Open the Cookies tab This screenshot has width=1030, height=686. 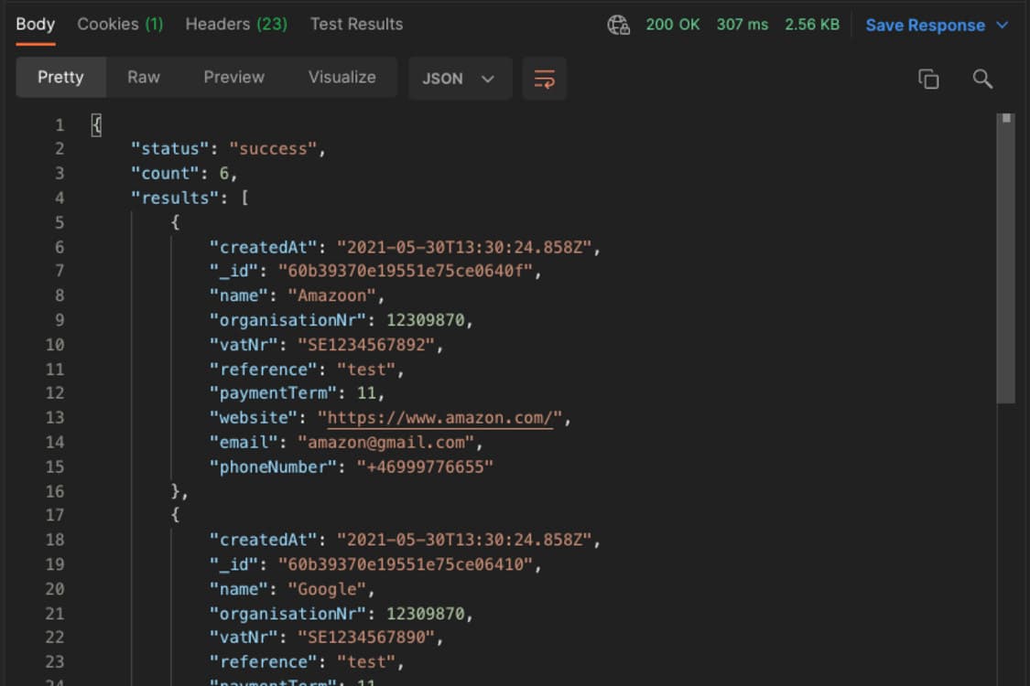[119, 25]
